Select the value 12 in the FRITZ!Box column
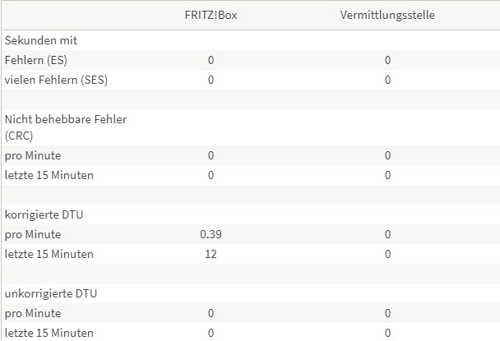 [211, 254]
